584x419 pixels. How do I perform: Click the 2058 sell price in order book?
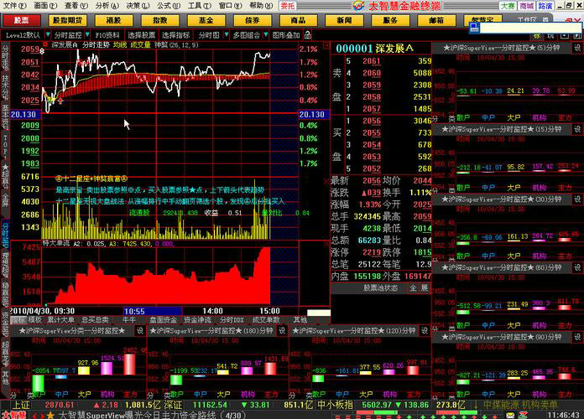[x=372, y=96]
